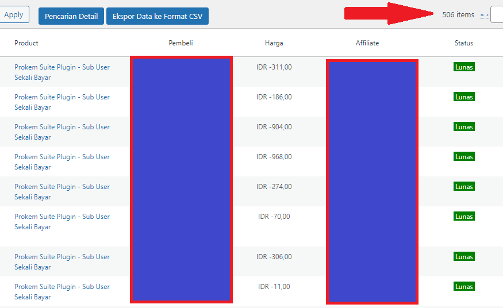Click the Product column header

(26, 43)
